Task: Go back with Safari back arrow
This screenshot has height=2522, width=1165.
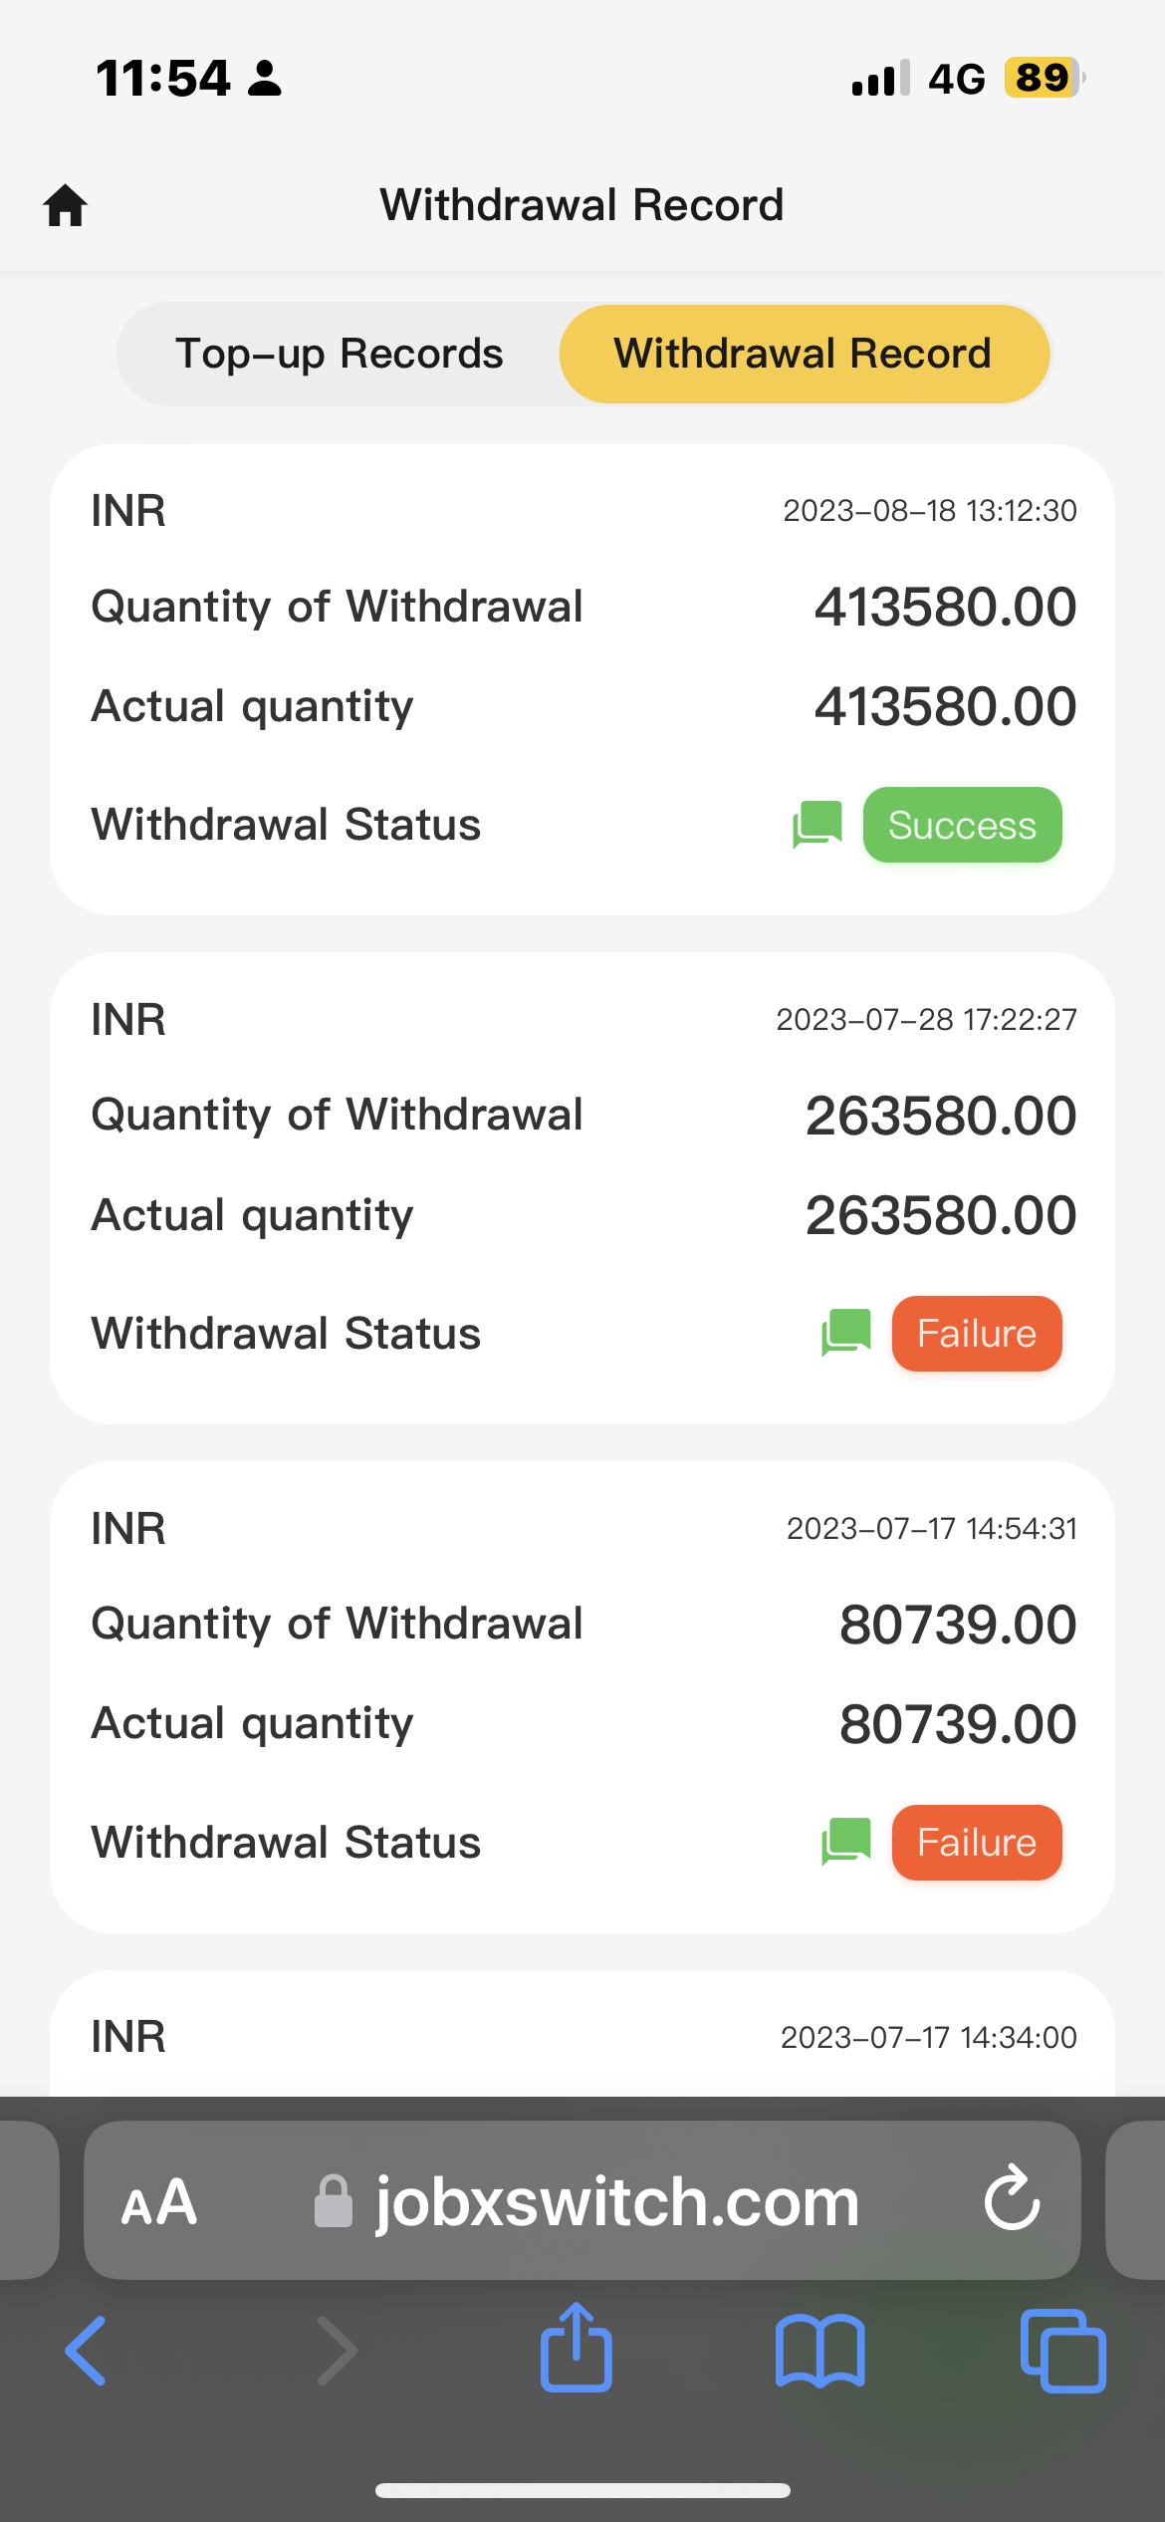Action: [87, 2351]
